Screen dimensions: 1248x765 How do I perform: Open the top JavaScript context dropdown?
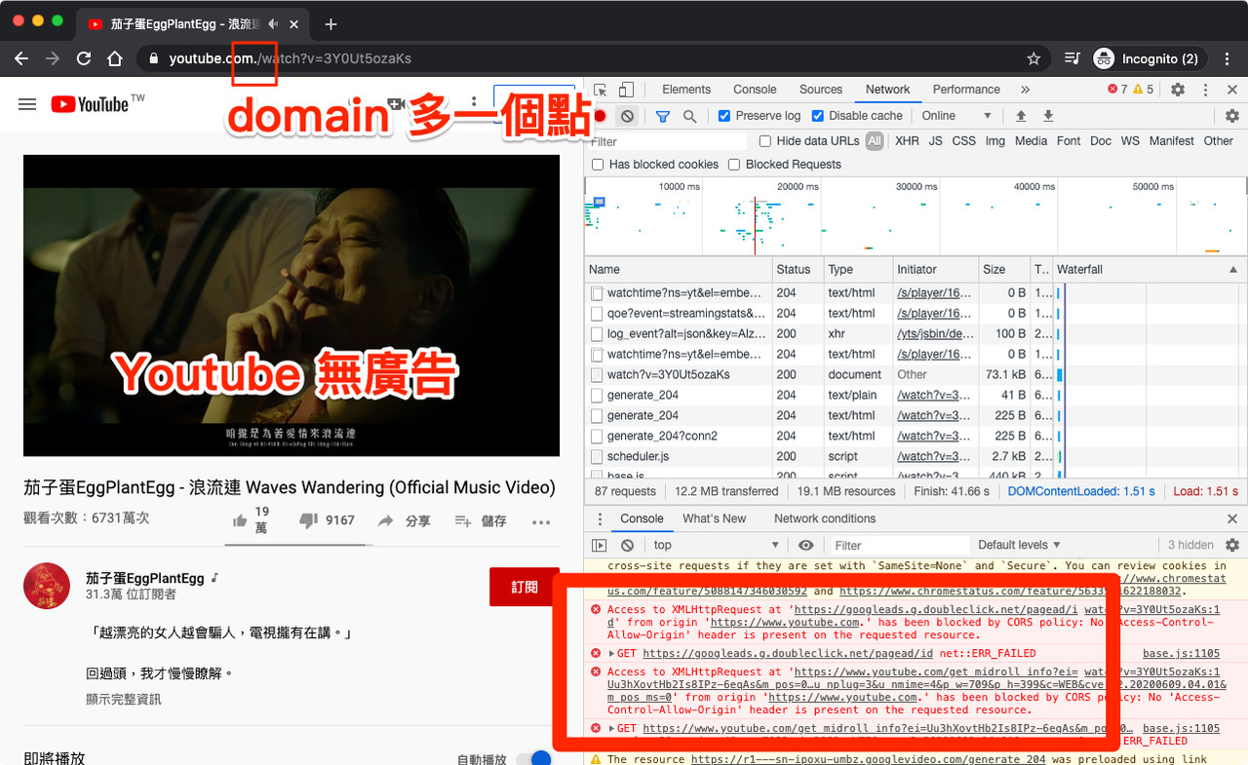(717, 545)
